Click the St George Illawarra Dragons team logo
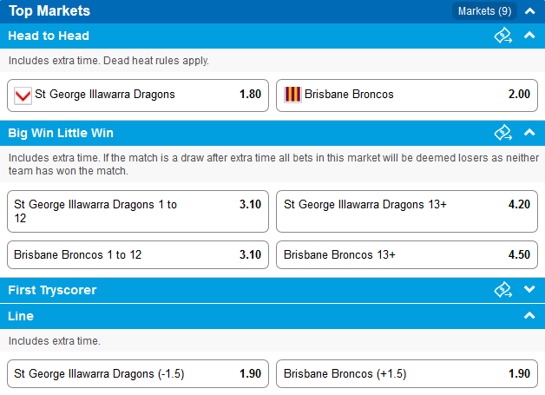The width and height of the screenshot is (545, 395). click(23, 95)
